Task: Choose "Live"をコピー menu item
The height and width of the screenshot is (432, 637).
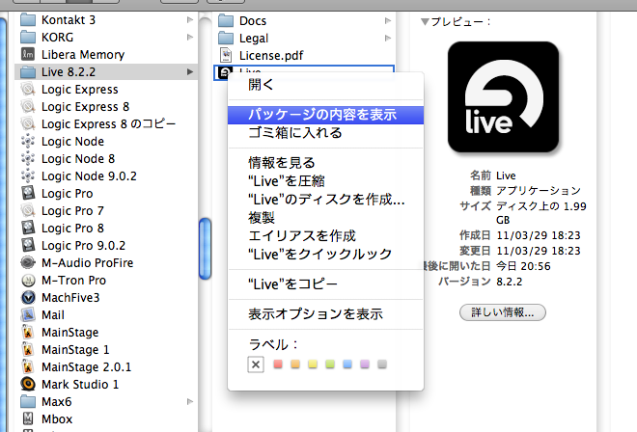Action: 325,284
